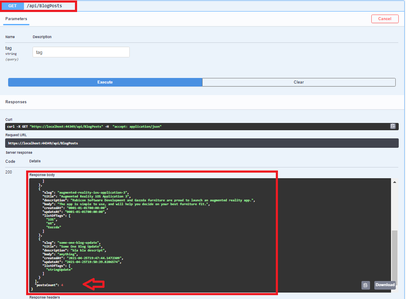Click the slug "some-one-blog-update" line
The image size is (406, 299).
tap(72, 242)
